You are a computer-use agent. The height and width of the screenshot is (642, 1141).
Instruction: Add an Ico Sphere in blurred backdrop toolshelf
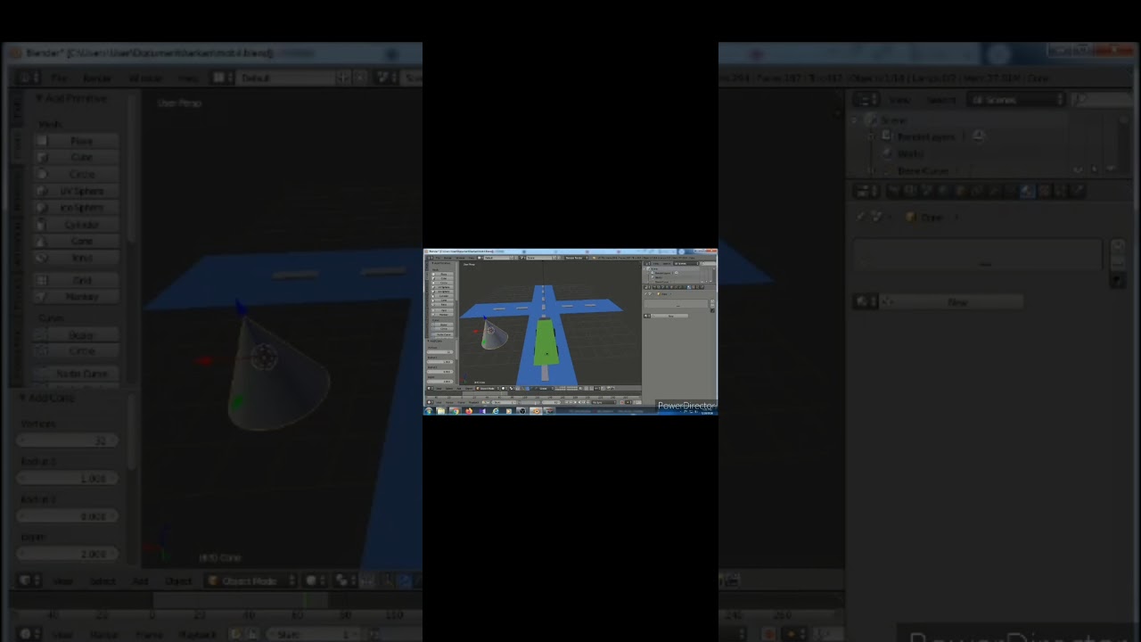pyautogui.click(x=76, y=208)
